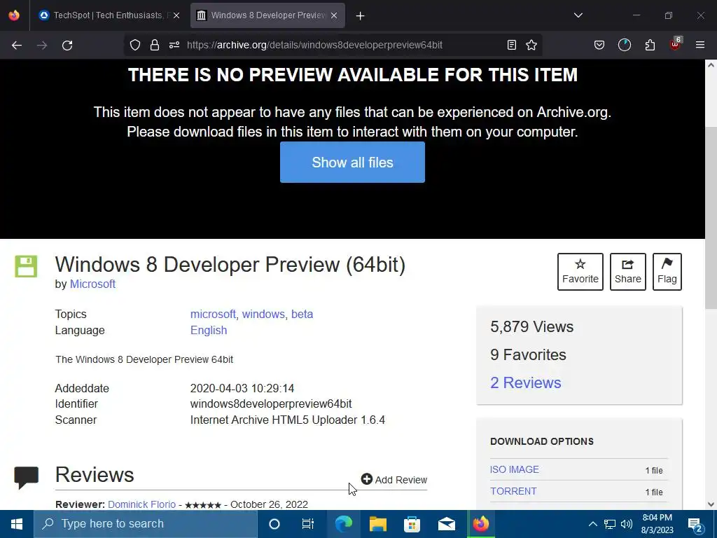Viewport: 717px width, 538px height.
Task: Click the 9 Favorites text
Action: click(x=528, y=354)
